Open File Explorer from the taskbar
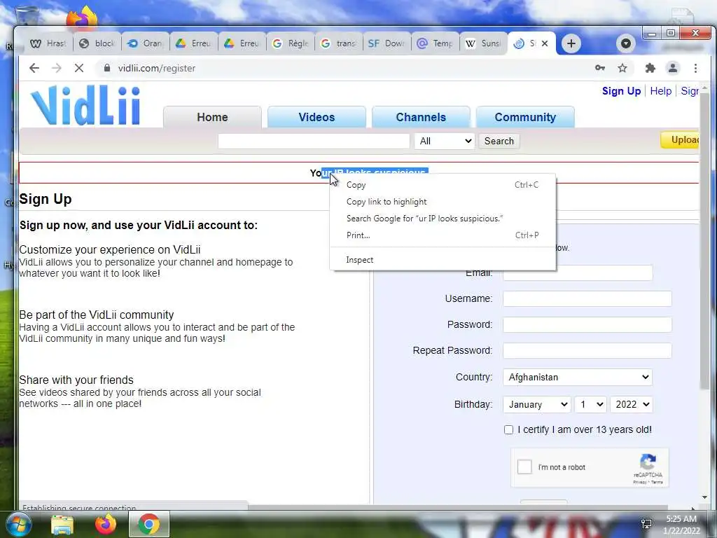This screenshot has height=538, width=717. [62, 524]
